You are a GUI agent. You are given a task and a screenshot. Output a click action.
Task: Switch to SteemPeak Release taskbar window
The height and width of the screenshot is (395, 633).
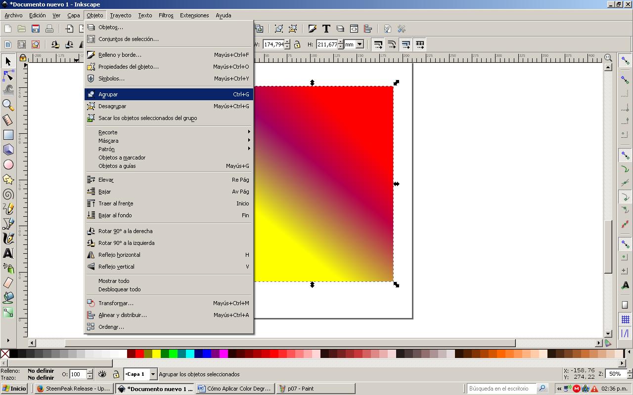tap(74, 389)
